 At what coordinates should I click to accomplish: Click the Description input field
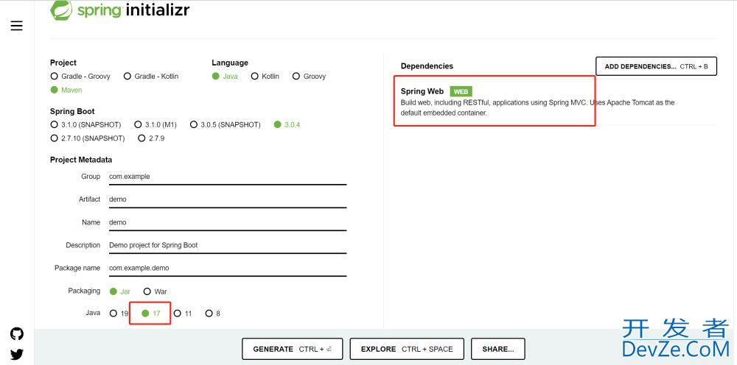[x=228, y=245]
